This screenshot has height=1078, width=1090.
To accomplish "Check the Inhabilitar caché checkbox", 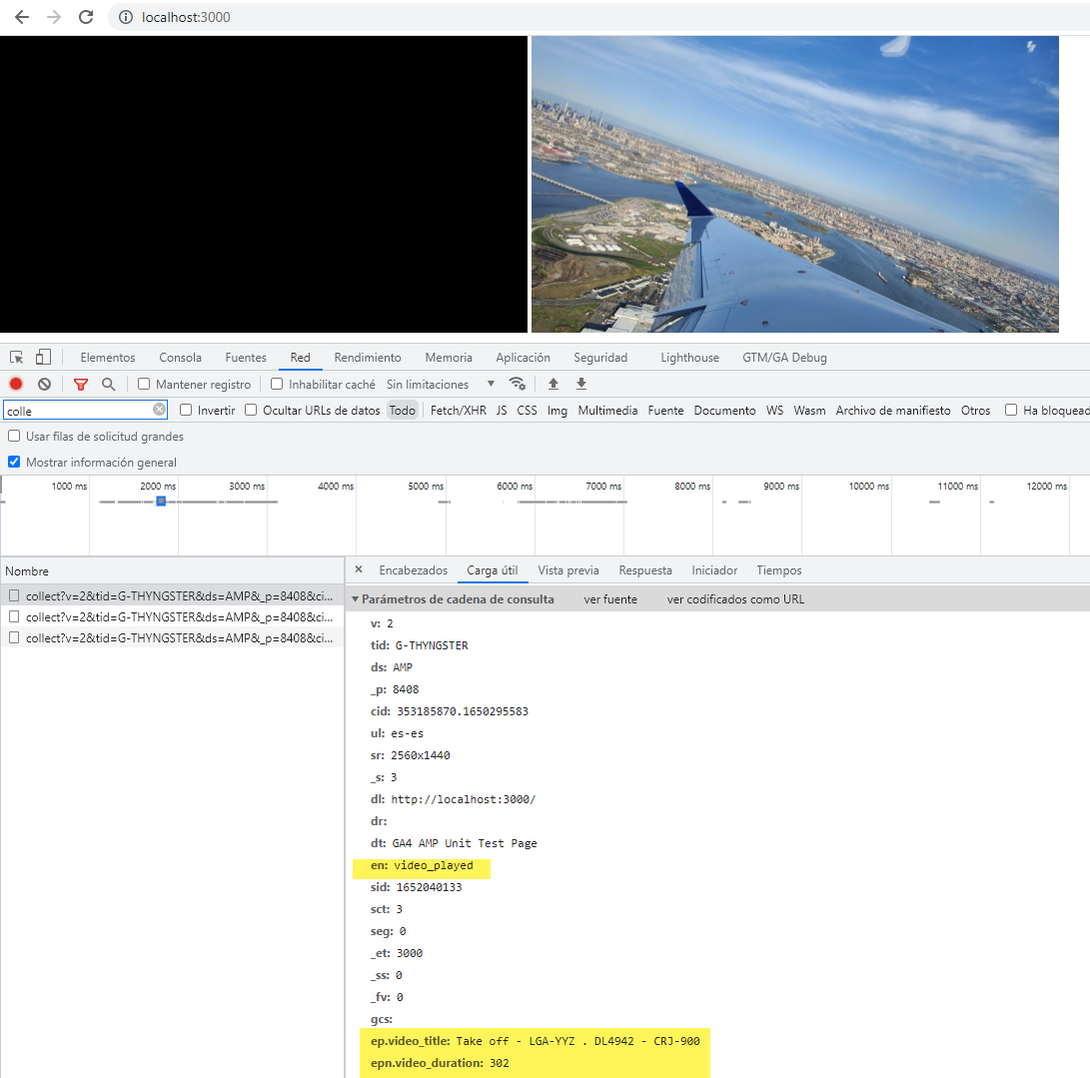I will click(277, 385).
